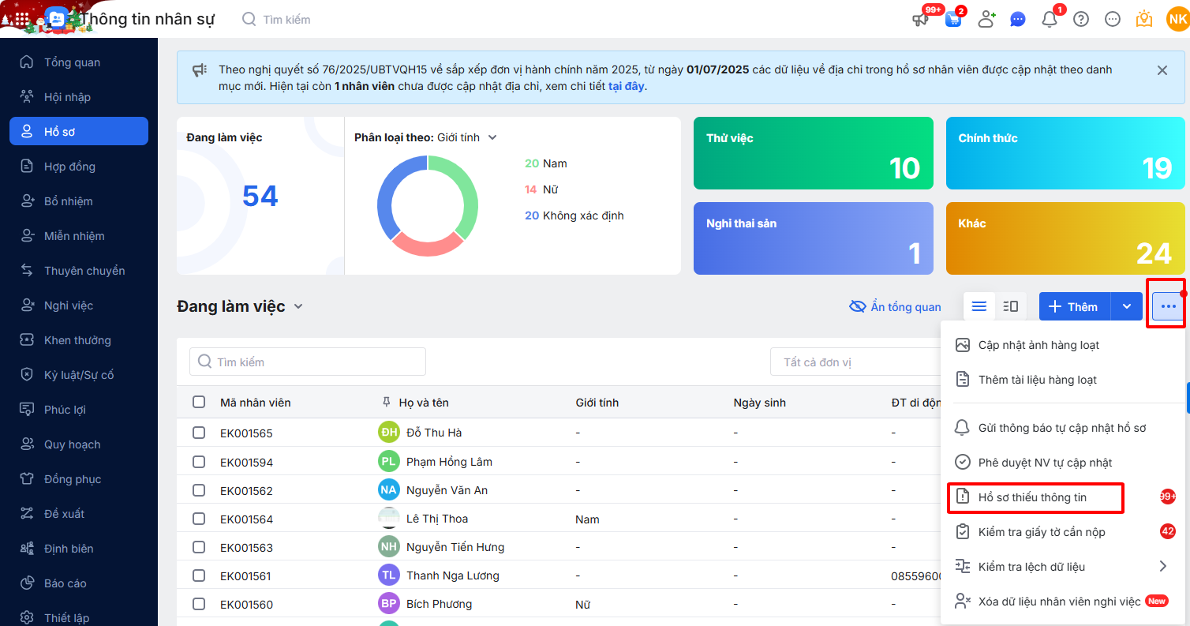
Task: Tick the select-all checkbox in table header
Action: click(x=199, y=403)
